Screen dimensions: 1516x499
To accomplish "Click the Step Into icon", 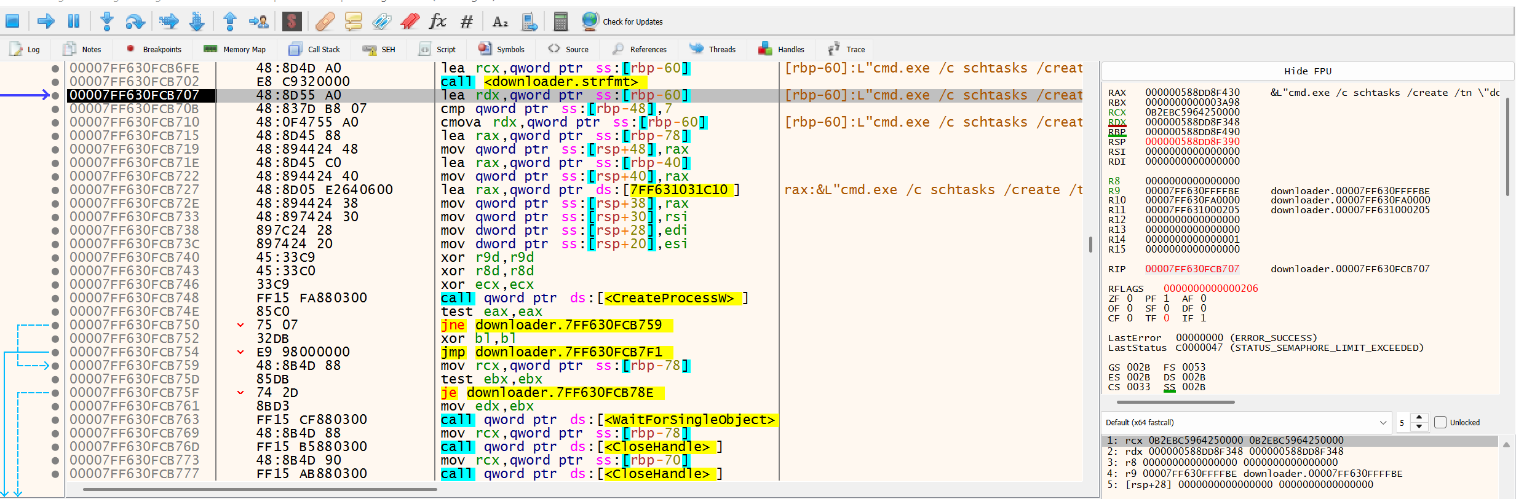I will [x=107, y=22].
